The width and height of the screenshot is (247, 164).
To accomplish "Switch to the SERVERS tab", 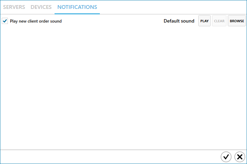I will pos(14,7).
